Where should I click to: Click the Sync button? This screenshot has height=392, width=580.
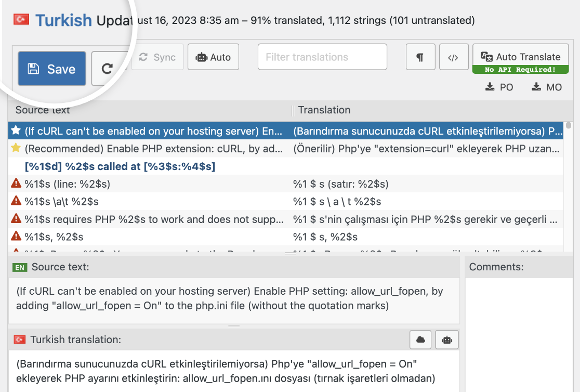157,57
